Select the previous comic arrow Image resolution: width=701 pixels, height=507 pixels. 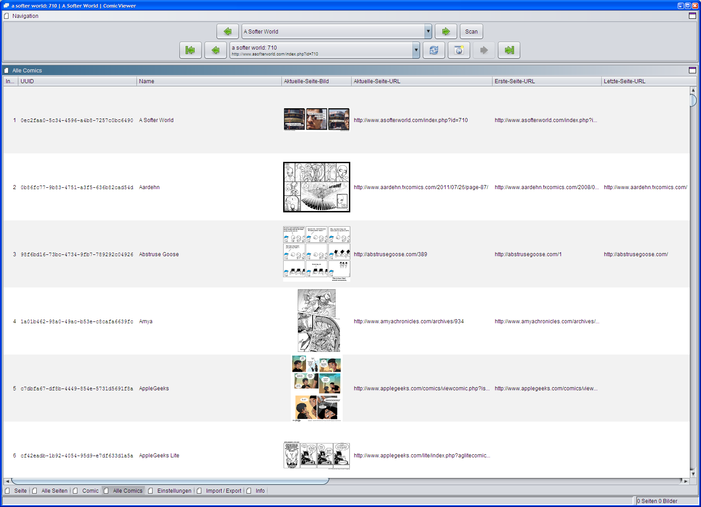click(x=228, y=31)
